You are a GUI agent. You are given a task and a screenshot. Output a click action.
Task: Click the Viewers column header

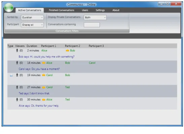click(x=20, y=46)
